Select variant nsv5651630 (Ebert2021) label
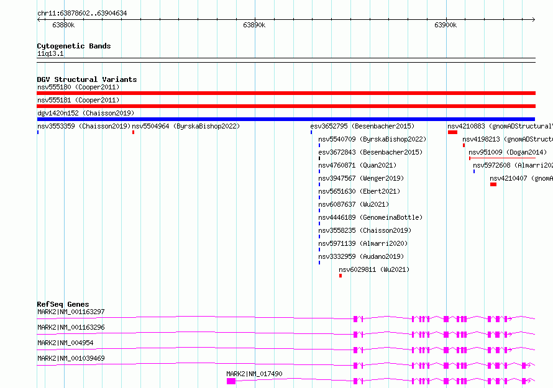Image resolution: width=553 pixels, height=388 pixels. (x=359, y=191)
